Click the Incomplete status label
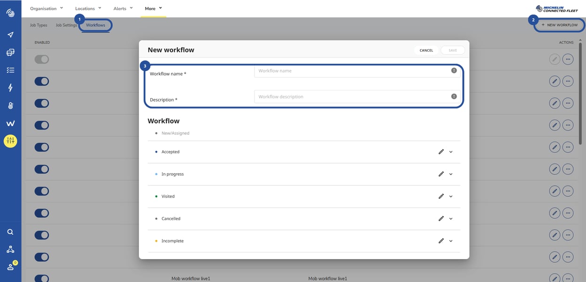This screenshot has height=282, width=586. click(x=172, y=241)
